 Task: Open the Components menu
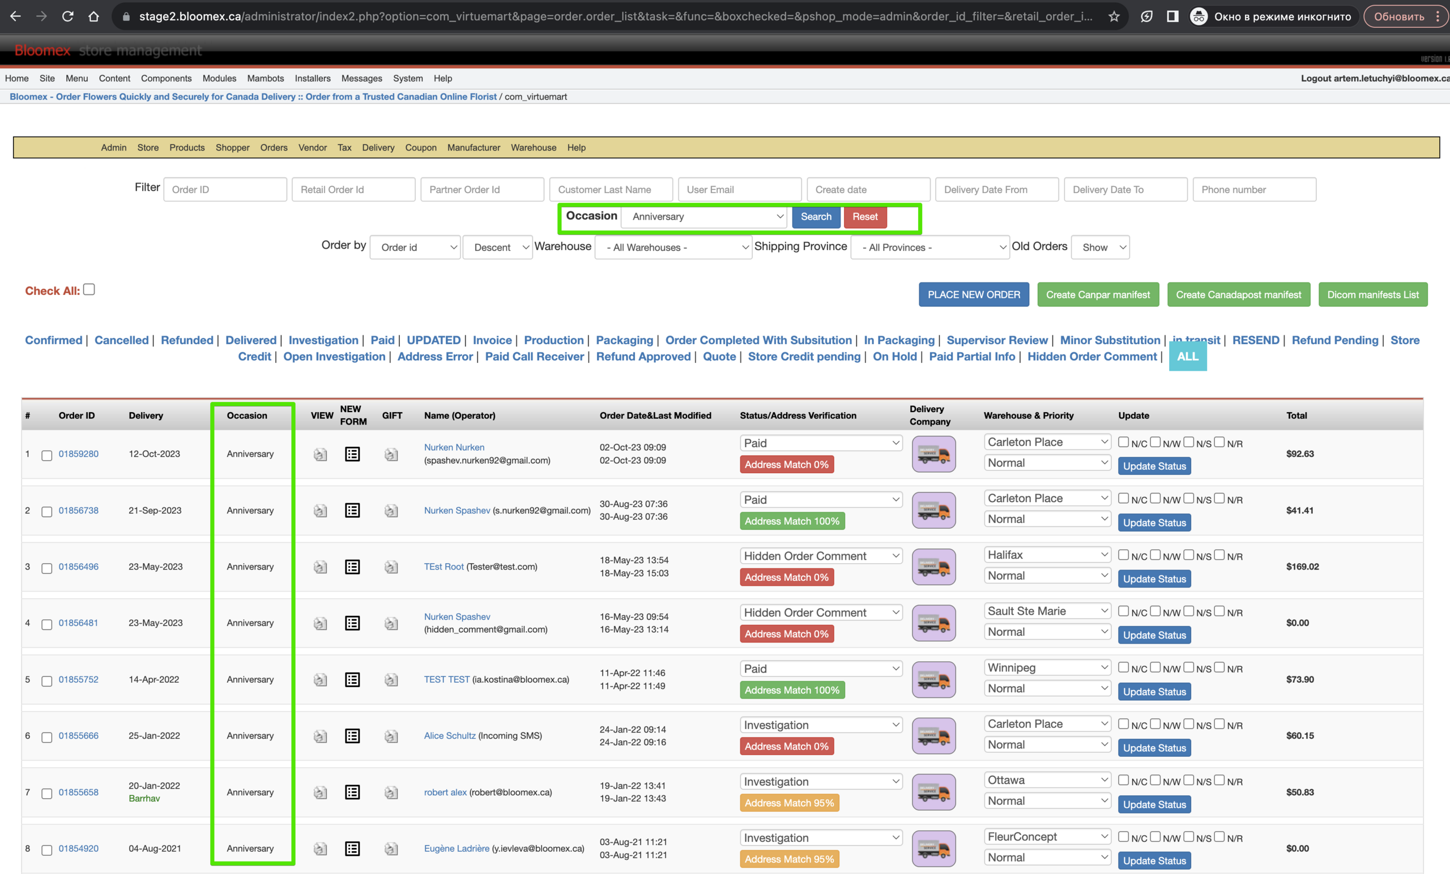166,78
